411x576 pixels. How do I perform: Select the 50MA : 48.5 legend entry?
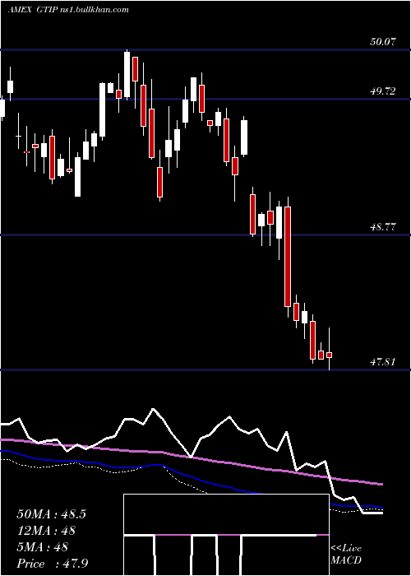point(51,514)
